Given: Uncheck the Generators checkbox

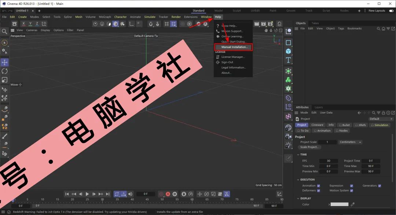Looking at the screenshot, I should [x=380, y=186].
